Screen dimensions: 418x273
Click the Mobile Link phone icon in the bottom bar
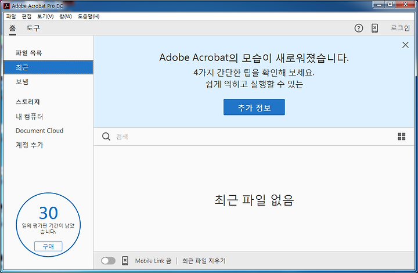tap(125, 260)
